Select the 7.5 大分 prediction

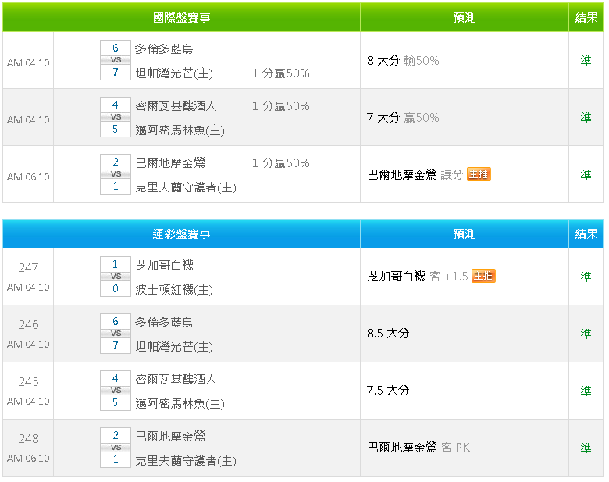(388, 390)
